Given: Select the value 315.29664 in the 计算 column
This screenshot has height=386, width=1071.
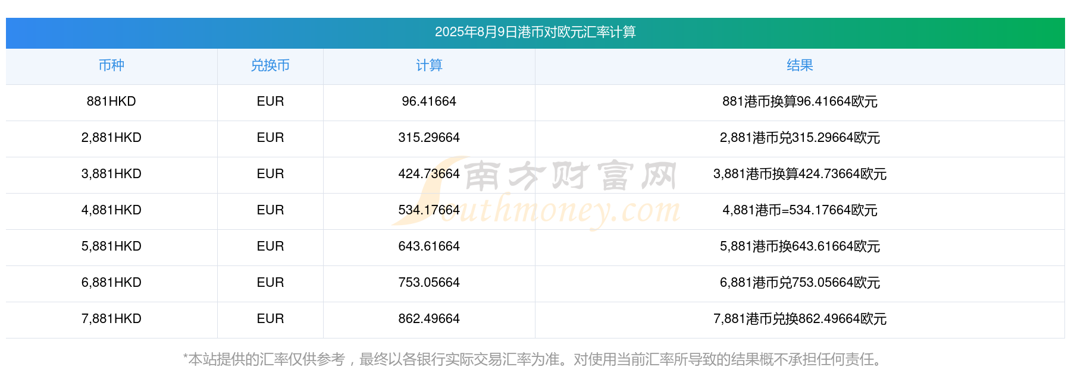Looking at the screenshot, I should [x=429, y=138].
